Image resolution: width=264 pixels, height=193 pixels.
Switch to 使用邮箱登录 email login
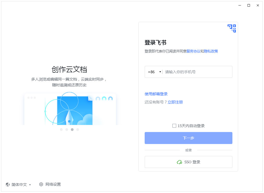pyautogui.click(x=156, y=94)
